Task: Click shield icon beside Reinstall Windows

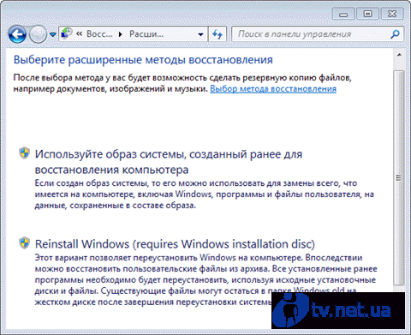Action: coord(25,242)
